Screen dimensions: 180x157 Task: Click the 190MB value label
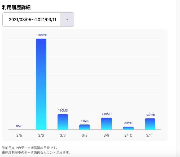(x=63, y=110)
